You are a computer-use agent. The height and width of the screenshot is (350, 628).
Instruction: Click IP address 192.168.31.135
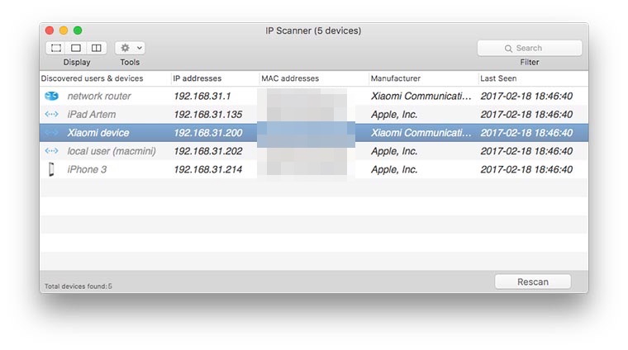208,115
